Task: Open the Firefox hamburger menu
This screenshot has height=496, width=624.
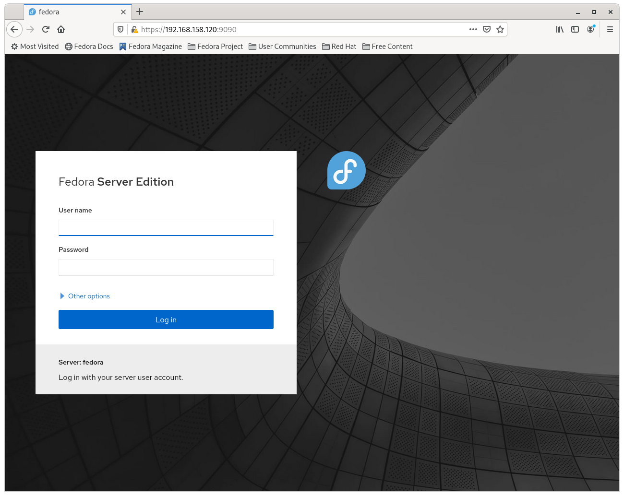Action: click(610, 29)
